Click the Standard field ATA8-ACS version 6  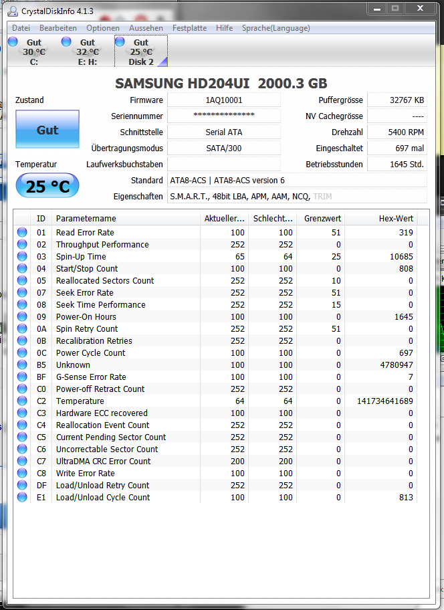click(297, 180)
